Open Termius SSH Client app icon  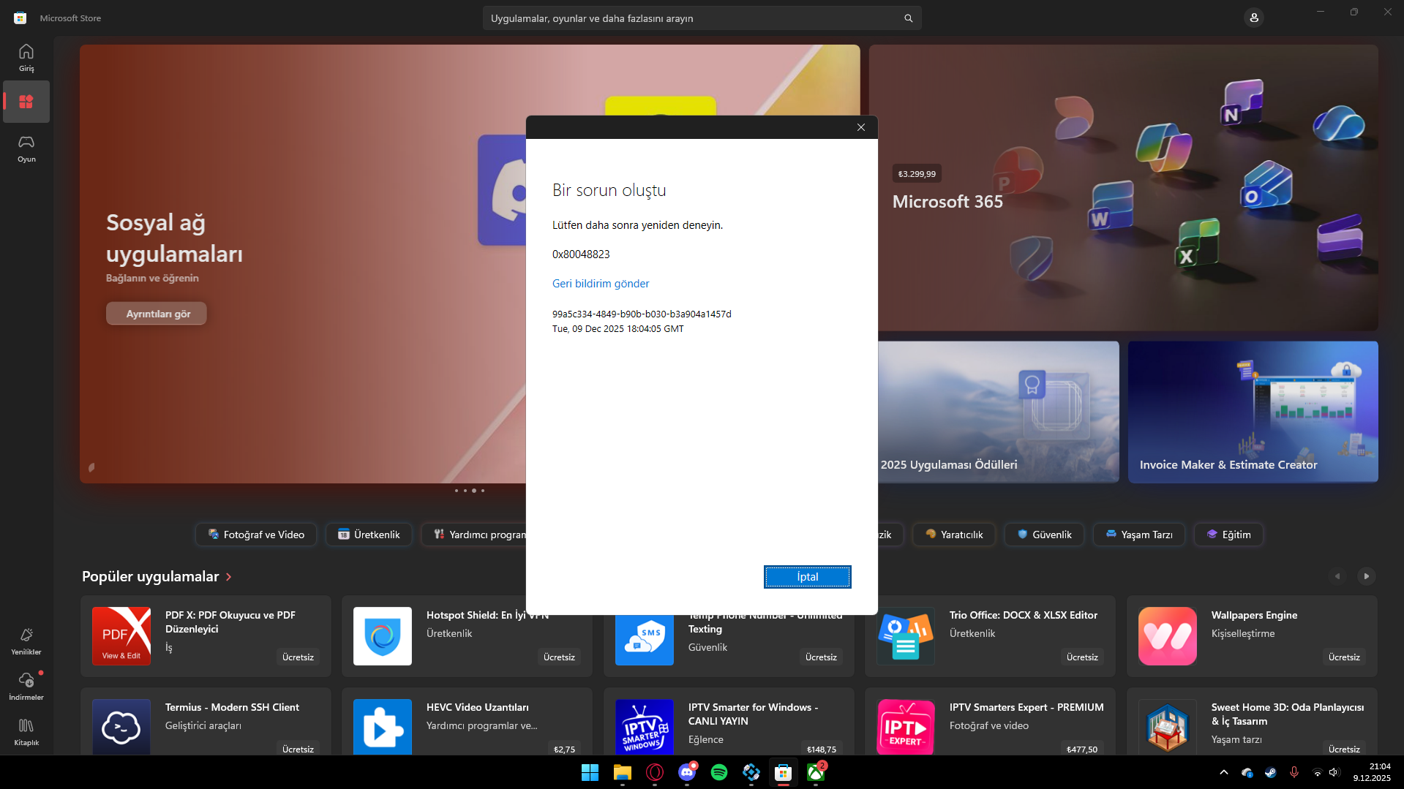121,728
